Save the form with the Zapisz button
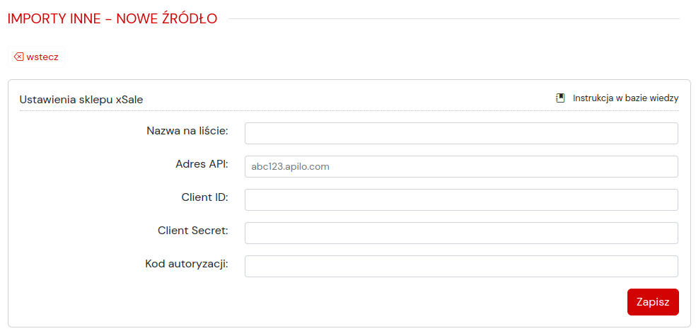Image resolution: width=696 pixels, height=336 pixels. tap(653, 302)
